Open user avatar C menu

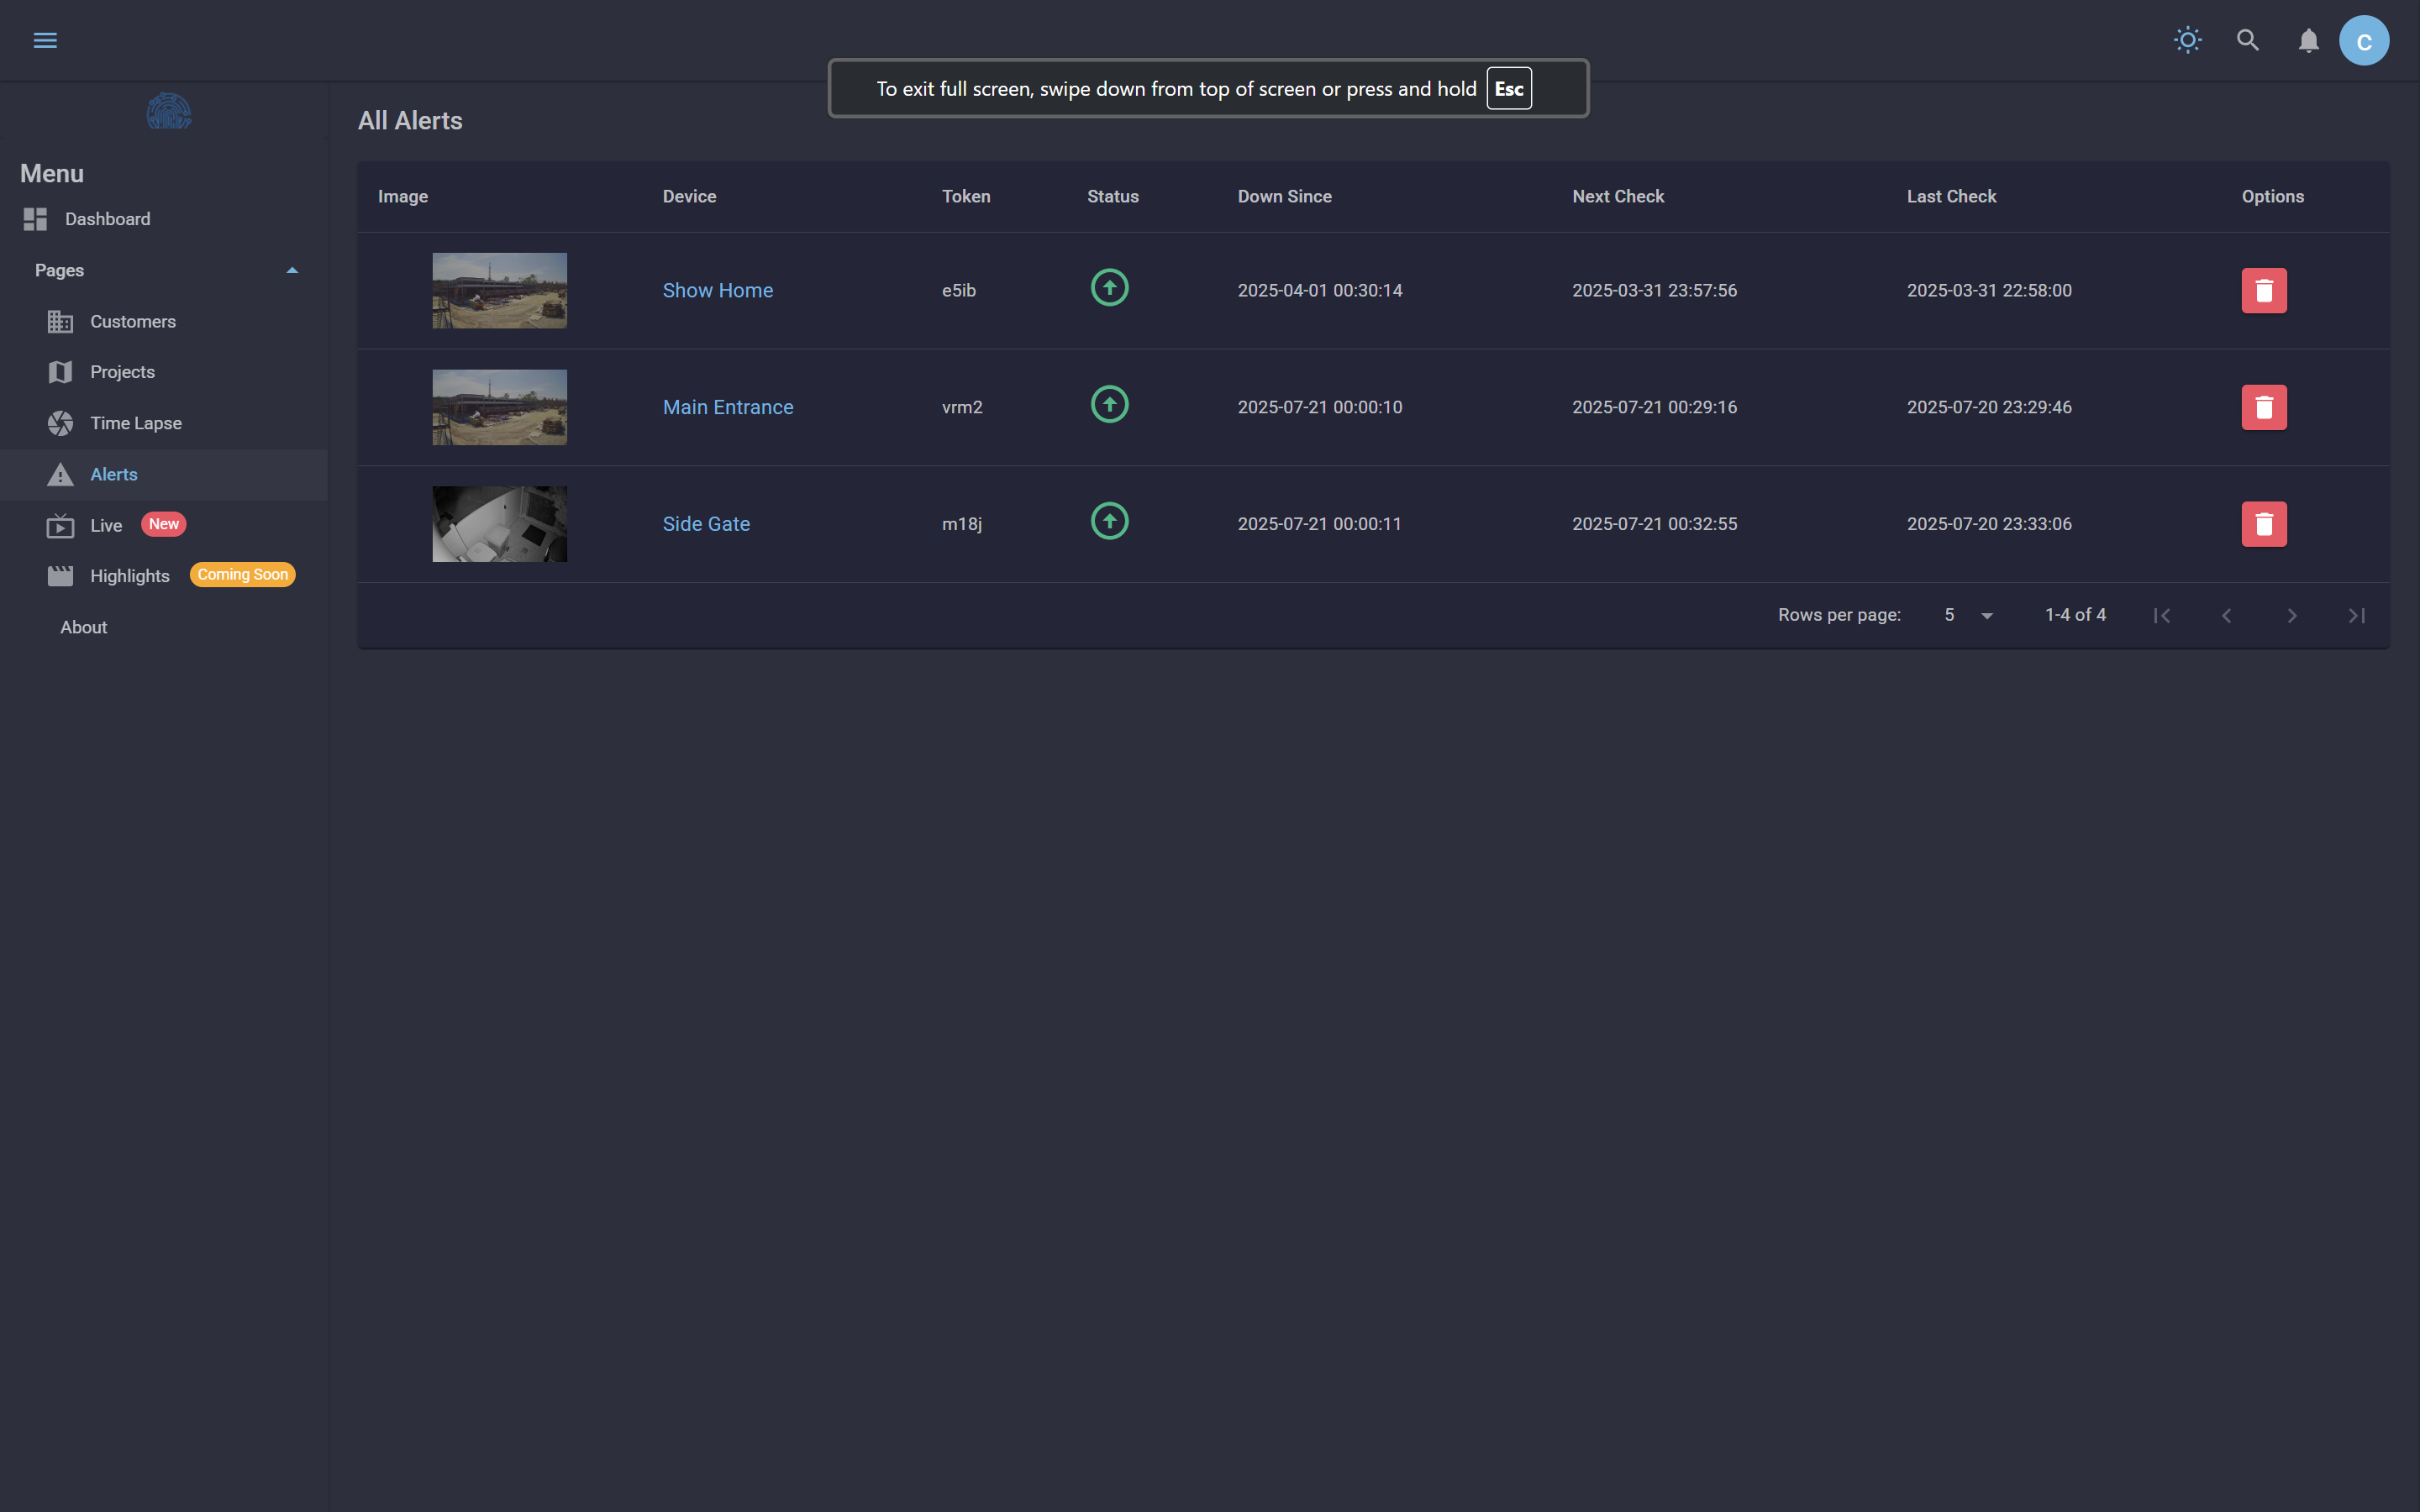[2364, 41]
